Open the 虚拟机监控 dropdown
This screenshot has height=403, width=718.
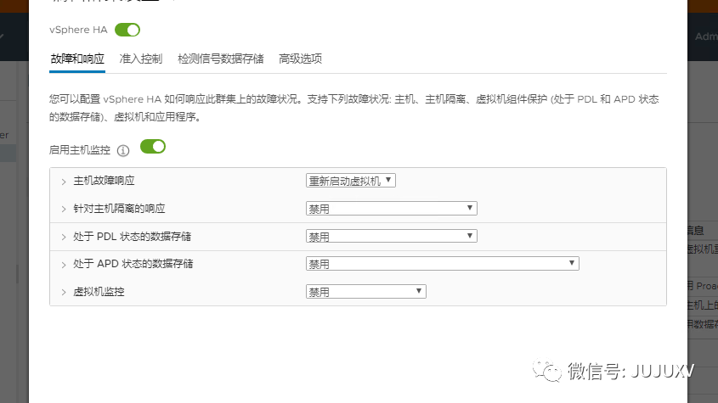(x=365, y=292)
